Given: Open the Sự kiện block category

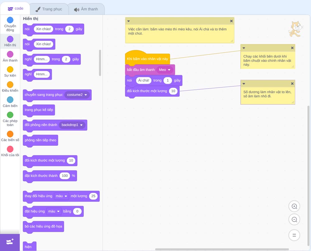Looking at the screenshot, I should (x=10, y=72).
